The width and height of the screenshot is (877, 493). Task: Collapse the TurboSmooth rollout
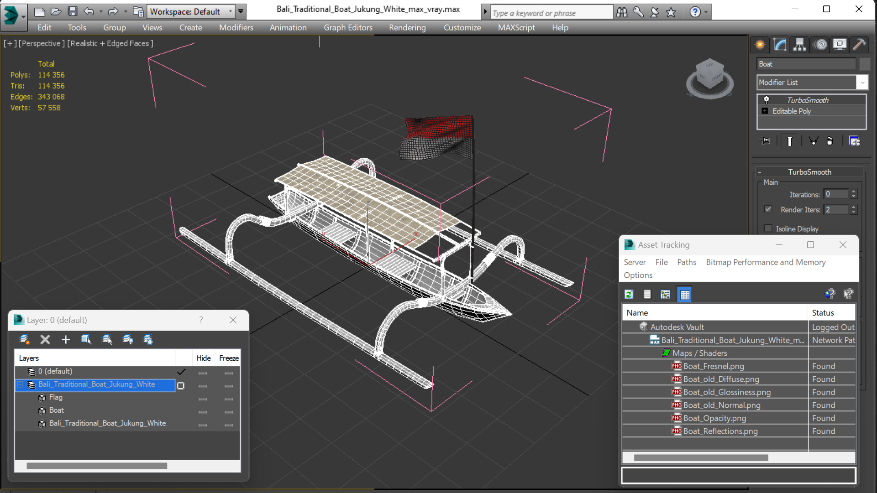tap(760, 172)
